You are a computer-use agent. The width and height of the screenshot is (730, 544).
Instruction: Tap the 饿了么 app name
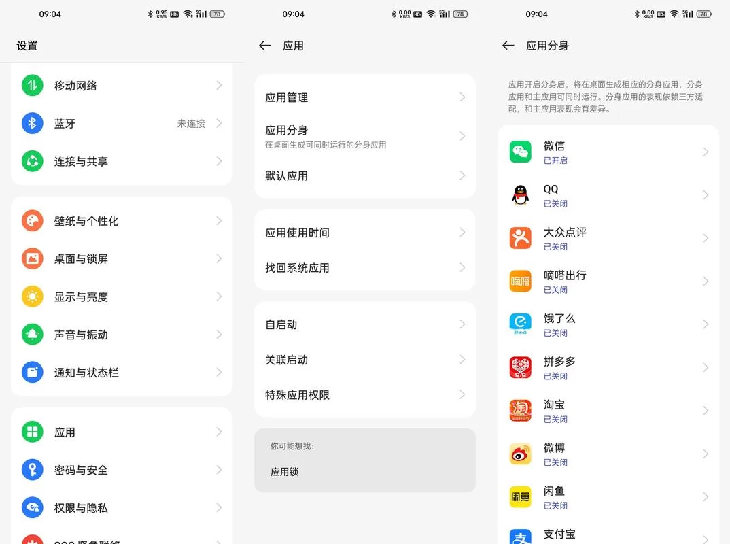pyautogui.click(x=559, y=318)
